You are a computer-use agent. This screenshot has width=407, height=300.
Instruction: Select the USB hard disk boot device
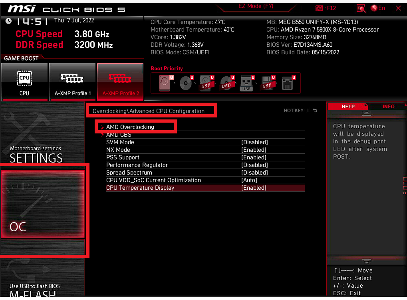point(207,83)
